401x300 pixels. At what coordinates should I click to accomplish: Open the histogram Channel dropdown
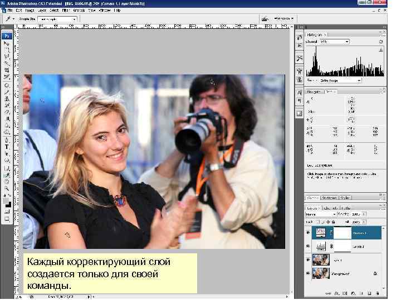(334, 42)
